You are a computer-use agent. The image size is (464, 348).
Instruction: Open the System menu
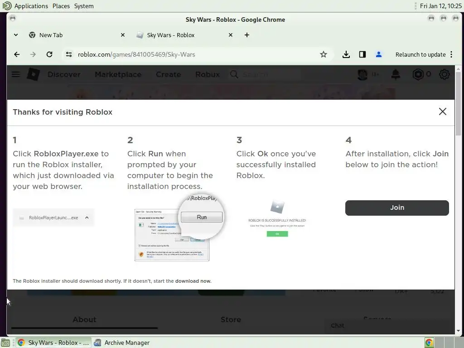click(x=84, y=6)
